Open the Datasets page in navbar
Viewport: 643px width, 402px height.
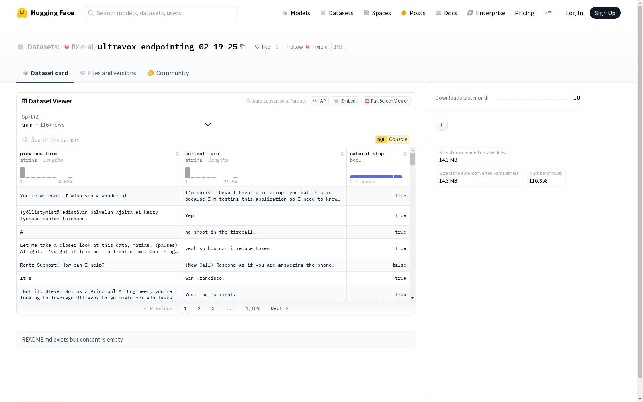pos(337,13)
